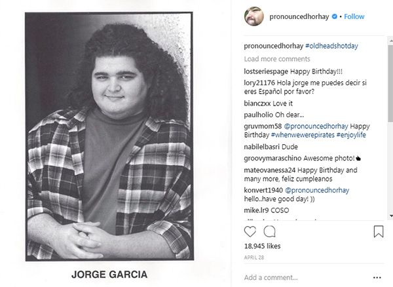Click the scrollbar down arrow in comments
The image size is (393, 287).
[391, 216]
